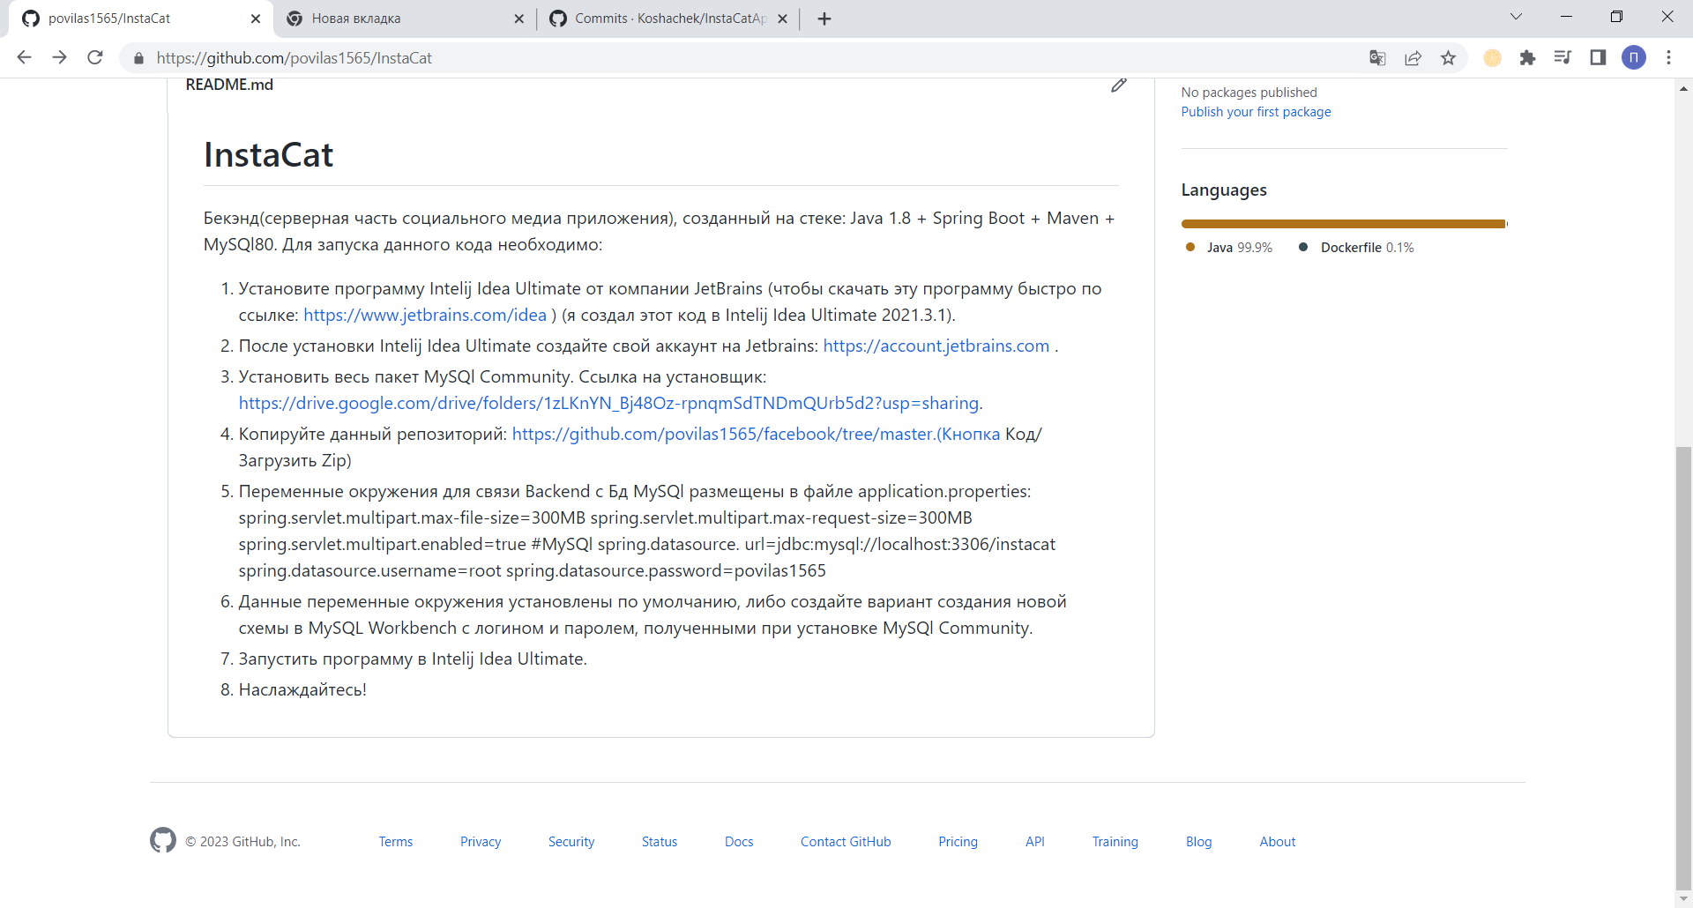Click the page vertical scrollbar thumb

pos(1684,668)
